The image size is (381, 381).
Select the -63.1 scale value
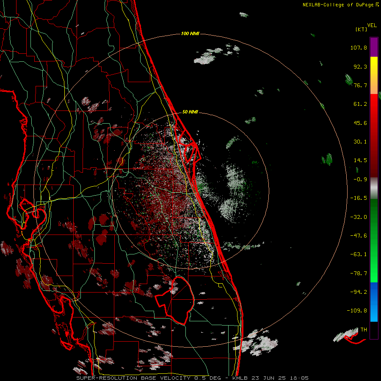(x=359, y=254)
